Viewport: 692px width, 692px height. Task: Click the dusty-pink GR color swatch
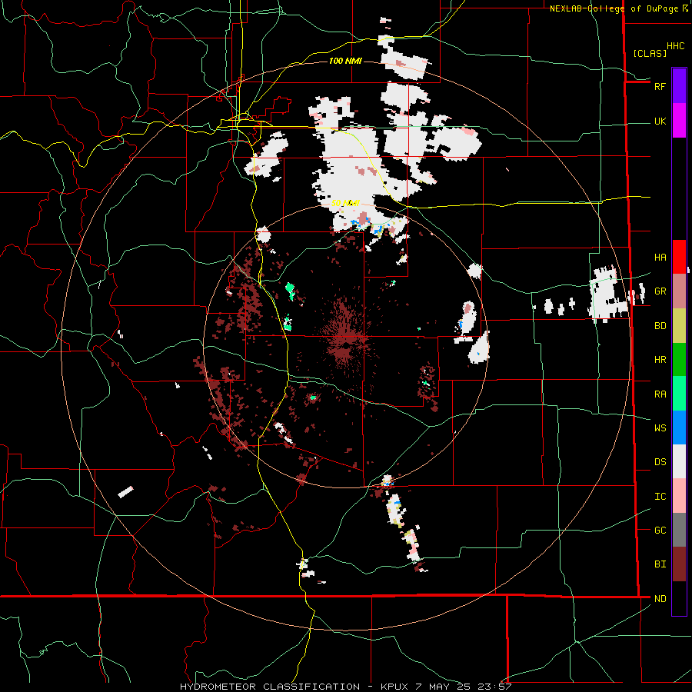[x=679, y=291]
